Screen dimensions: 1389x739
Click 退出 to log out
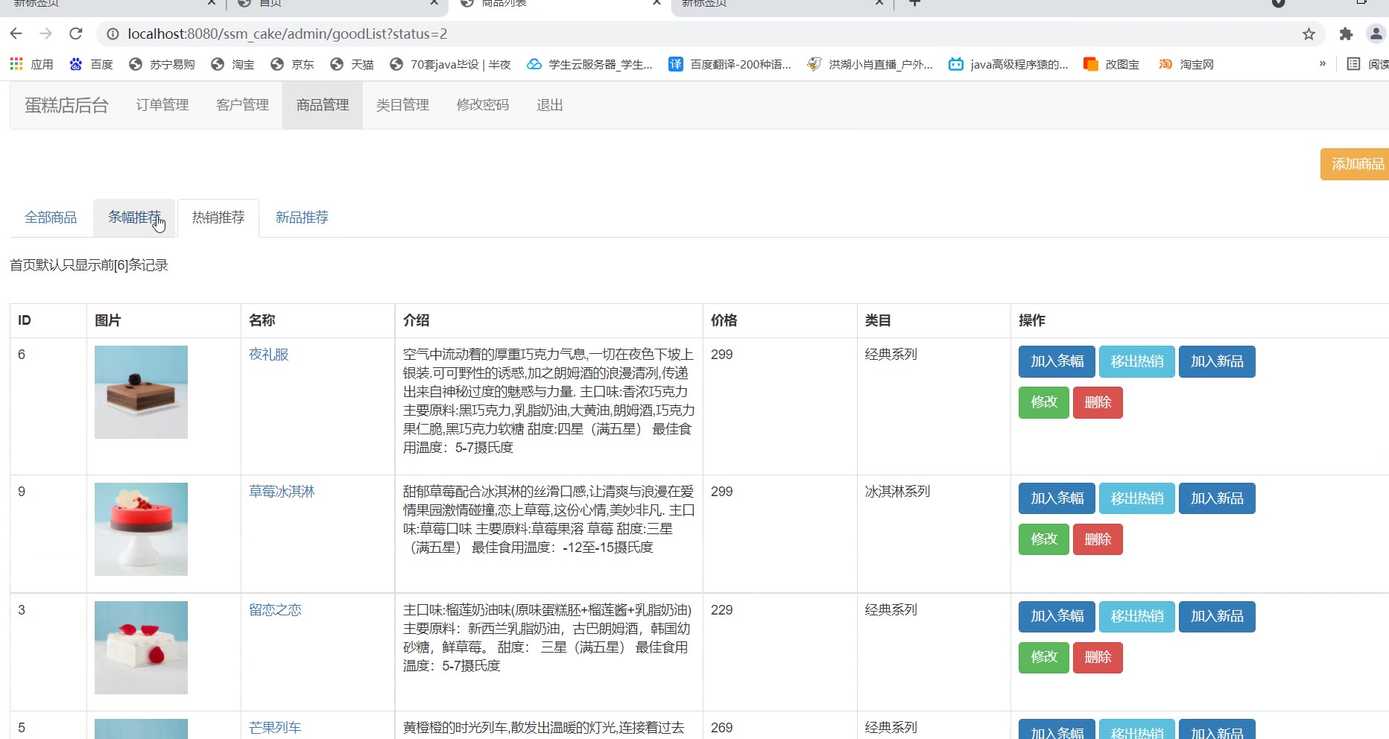550,105
